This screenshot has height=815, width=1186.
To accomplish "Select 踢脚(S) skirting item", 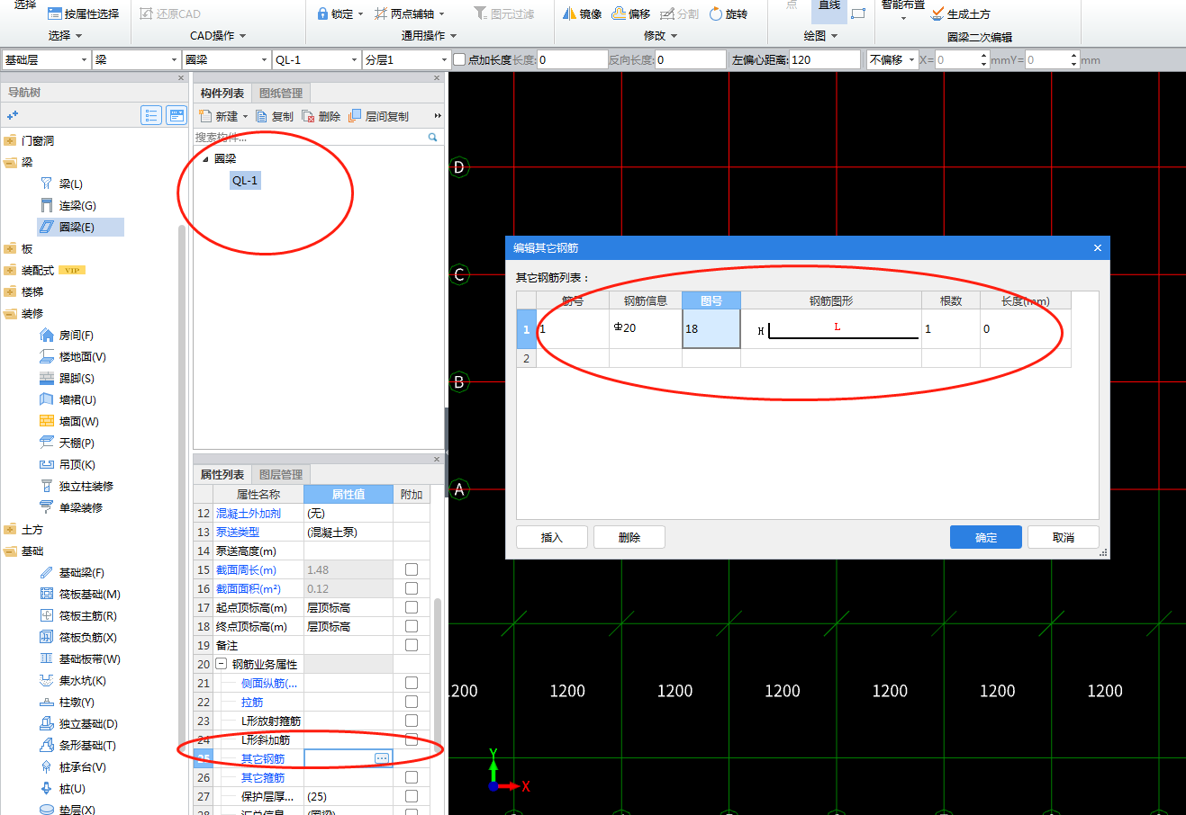I will [x=68, y=379].
